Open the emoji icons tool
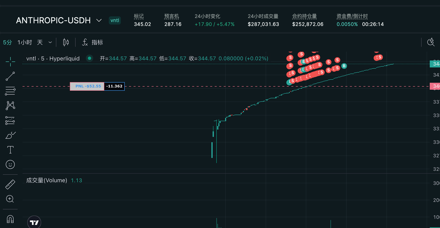The width and height of the screenshot is (440, 228). tap(10, 164)
